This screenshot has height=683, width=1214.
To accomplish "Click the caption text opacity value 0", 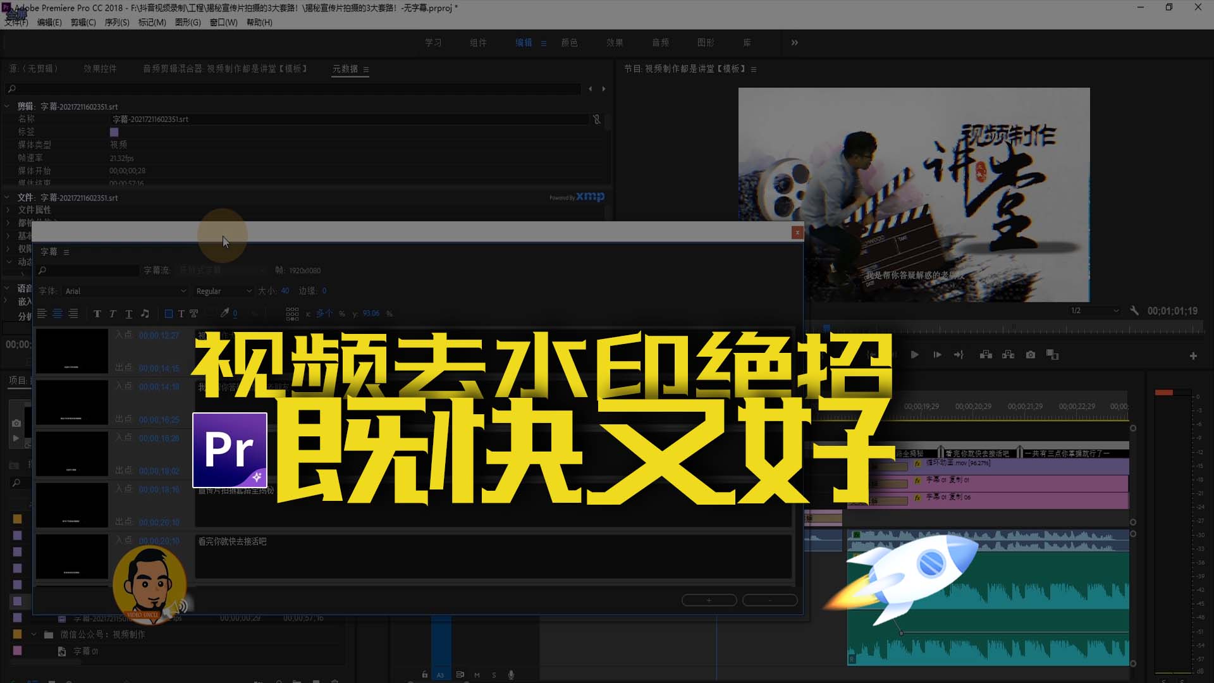I will (235, 314).
